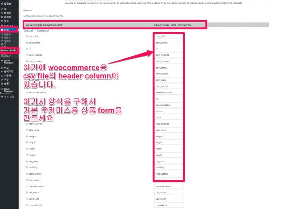Open the 미디어 media icon
Viewport: 294px width, 209px height.
coord(2,13)
